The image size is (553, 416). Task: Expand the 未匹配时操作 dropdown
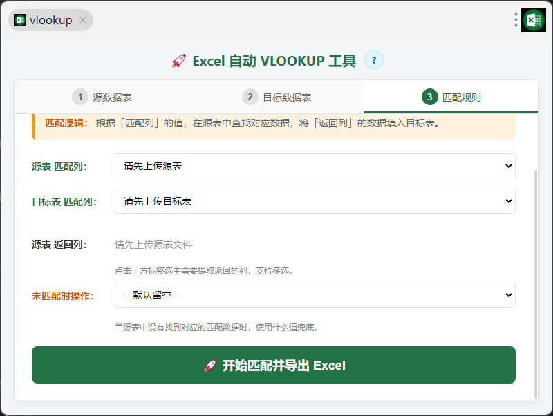point(315,295)
